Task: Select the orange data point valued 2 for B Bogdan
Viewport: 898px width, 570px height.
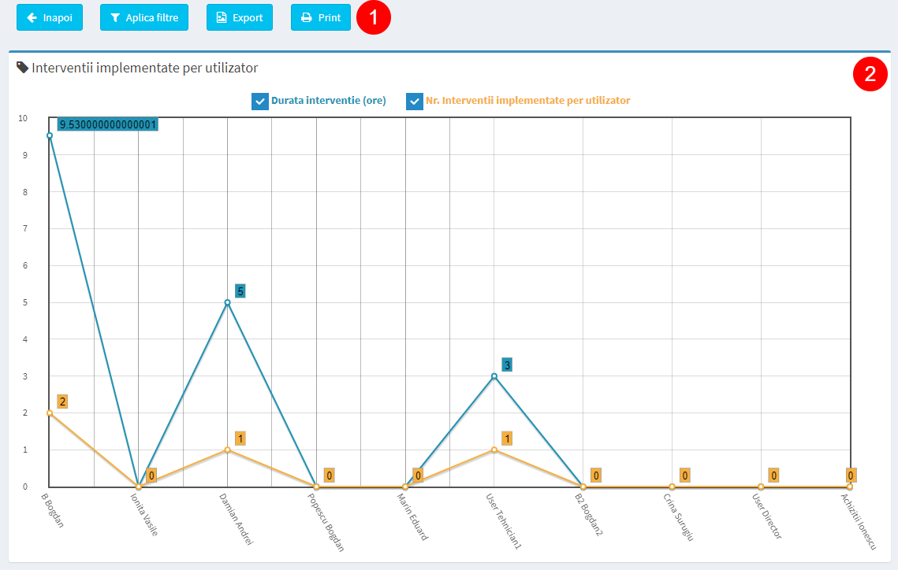Action: point(50,413)
